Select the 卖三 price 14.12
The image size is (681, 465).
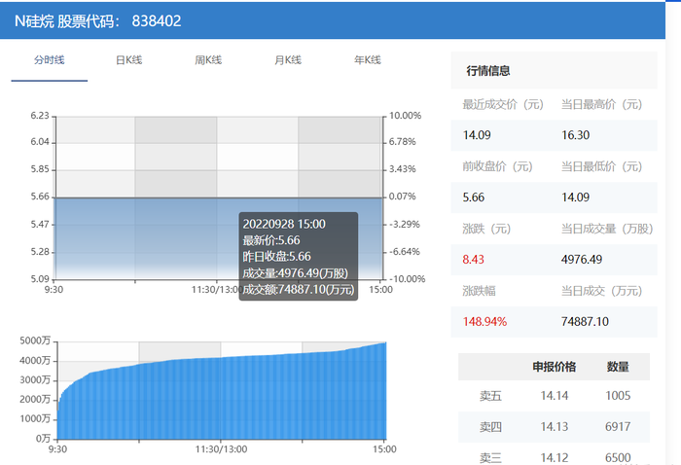(555, 457)
